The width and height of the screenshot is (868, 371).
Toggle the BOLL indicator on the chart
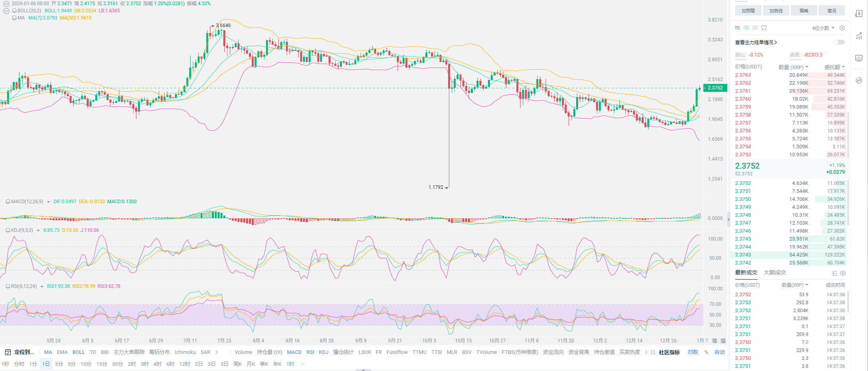pos(78,352)
